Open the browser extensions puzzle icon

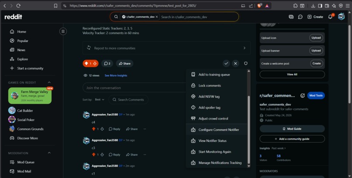pos(295,6)
